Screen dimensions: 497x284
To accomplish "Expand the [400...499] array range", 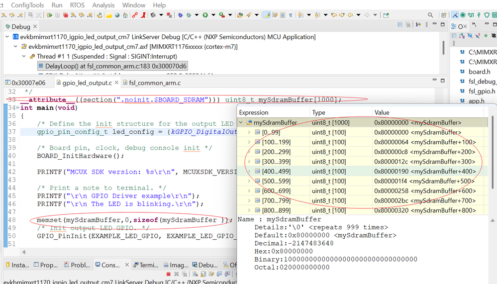I will [x=249, y=171].
